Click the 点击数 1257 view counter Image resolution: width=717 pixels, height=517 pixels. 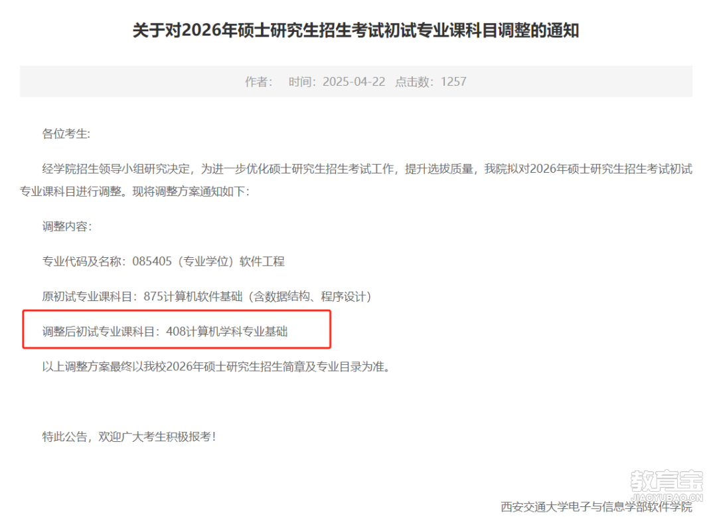(431, 82)
